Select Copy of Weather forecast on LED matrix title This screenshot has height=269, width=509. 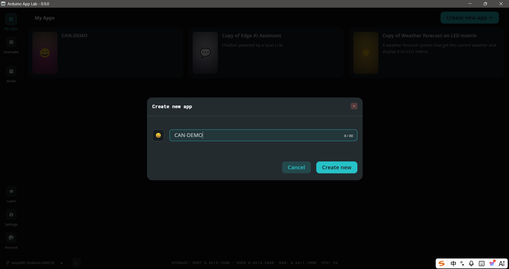(429, 36)
